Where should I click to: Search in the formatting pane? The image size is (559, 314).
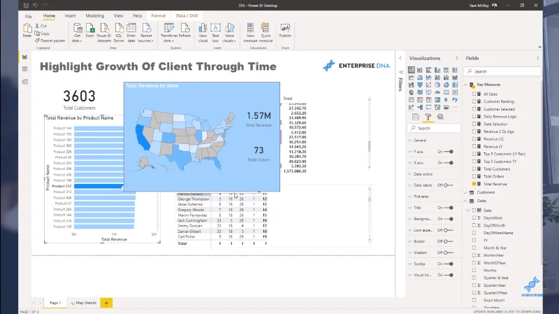(433, 128)
